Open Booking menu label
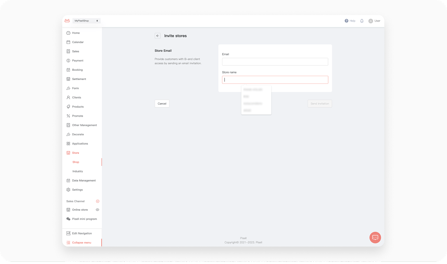The image size is (447, 264). pos(77,70)
